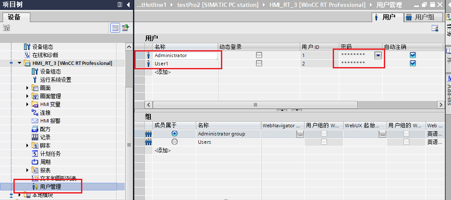Viewport: 451px width, 200px height.
Task: Select the Administrator user row icon
Action: [149, 55]
